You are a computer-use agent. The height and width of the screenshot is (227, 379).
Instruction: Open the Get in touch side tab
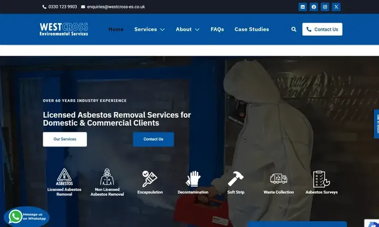point(376,124)
